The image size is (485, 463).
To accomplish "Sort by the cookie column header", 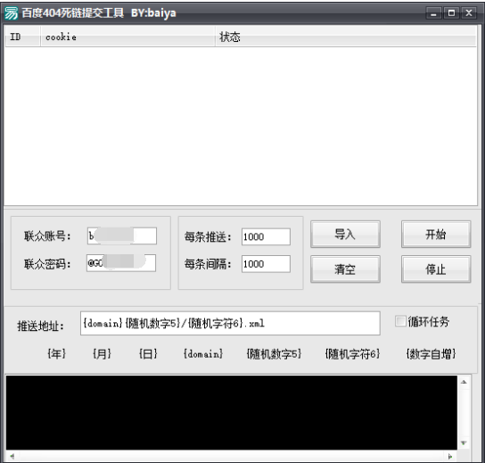I will click(127, 37).
